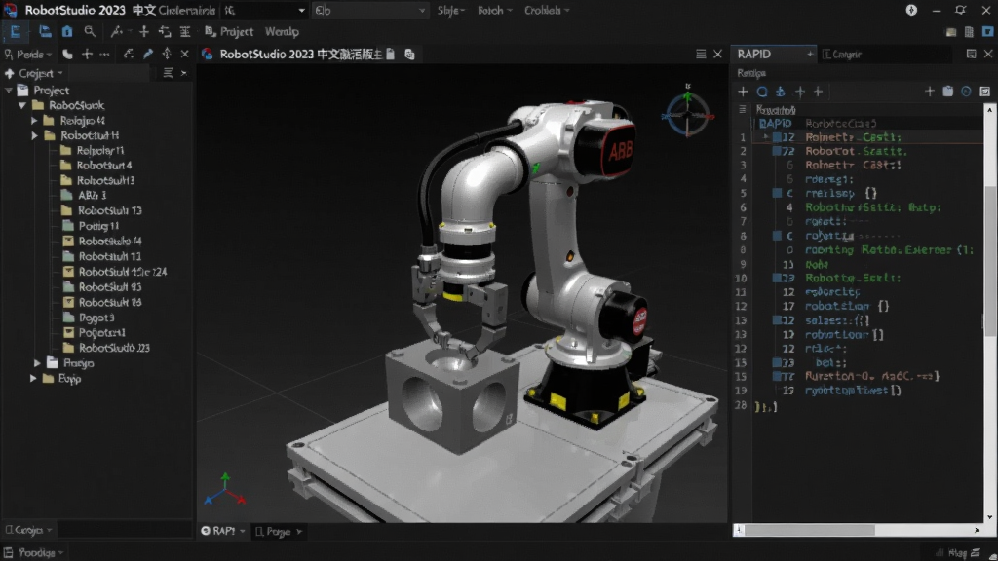The width and height of the screenshot is (998, 561).
Task: Click the view orientation gizmo in the viewport
Action: coord(687,113)
